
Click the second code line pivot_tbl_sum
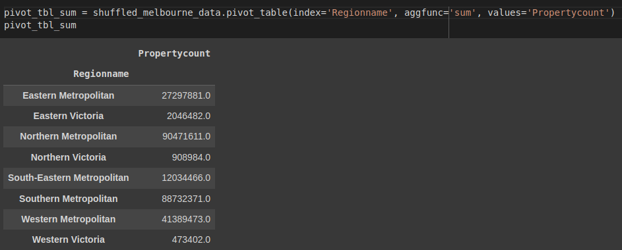[x=40, y=26]
